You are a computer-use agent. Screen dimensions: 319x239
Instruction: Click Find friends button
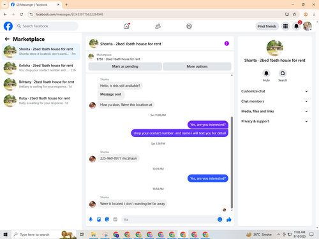click(x=267, y=26)
